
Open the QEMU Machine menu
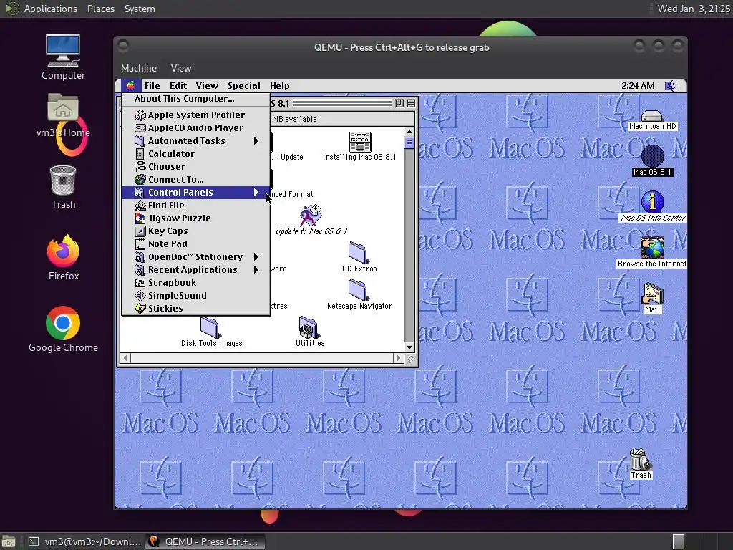click(x=139, y=68)
